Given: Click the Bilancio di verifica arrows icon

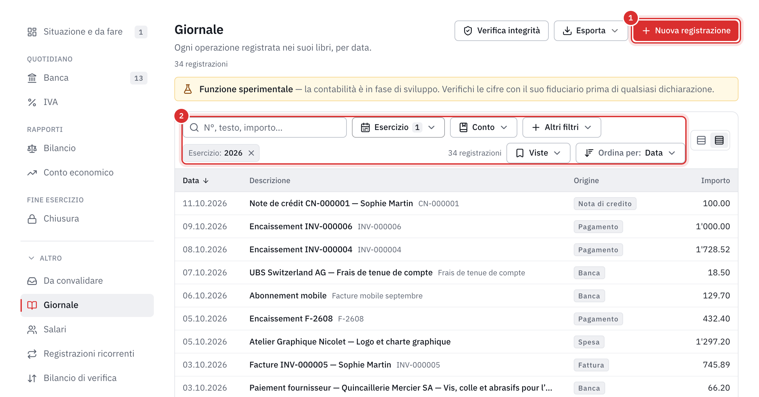Looking at the screenshot, I should coord(32,378).
